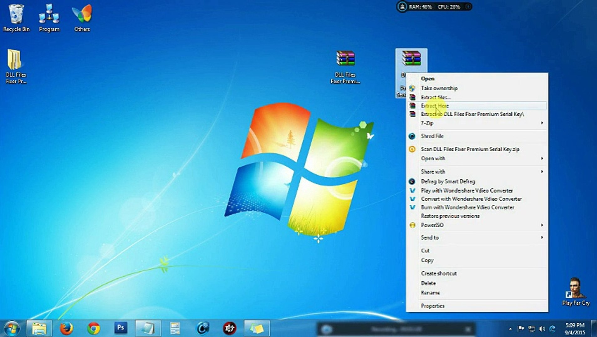The height and width of the screenshot is (337, 597).
Task: Select the Play Far Cry shortcut icon
Action: (576, 291)
